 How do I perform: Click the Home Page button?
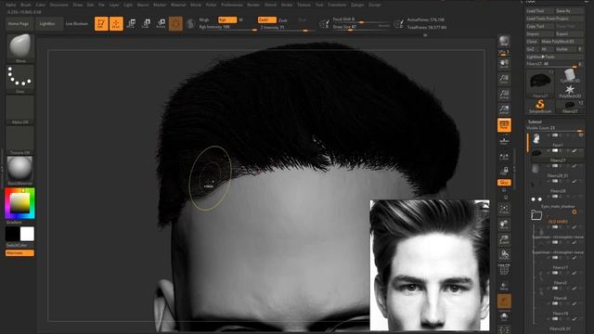coord(19,23)
